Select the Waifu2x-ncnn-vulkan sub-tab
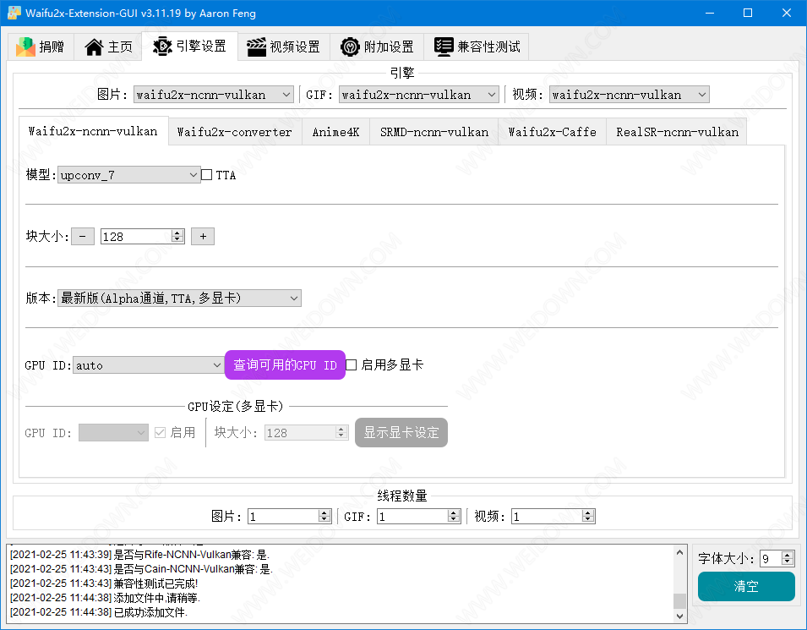The image size is (807, 630). pyautogui.click(x=93, y=131)
